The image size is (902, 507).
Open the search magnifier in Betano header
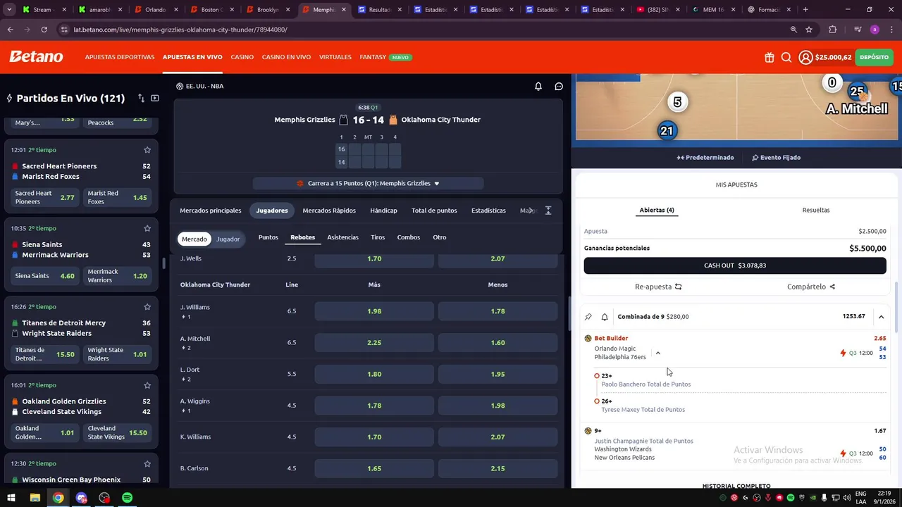pyautogui.click(x=786, y=57)
